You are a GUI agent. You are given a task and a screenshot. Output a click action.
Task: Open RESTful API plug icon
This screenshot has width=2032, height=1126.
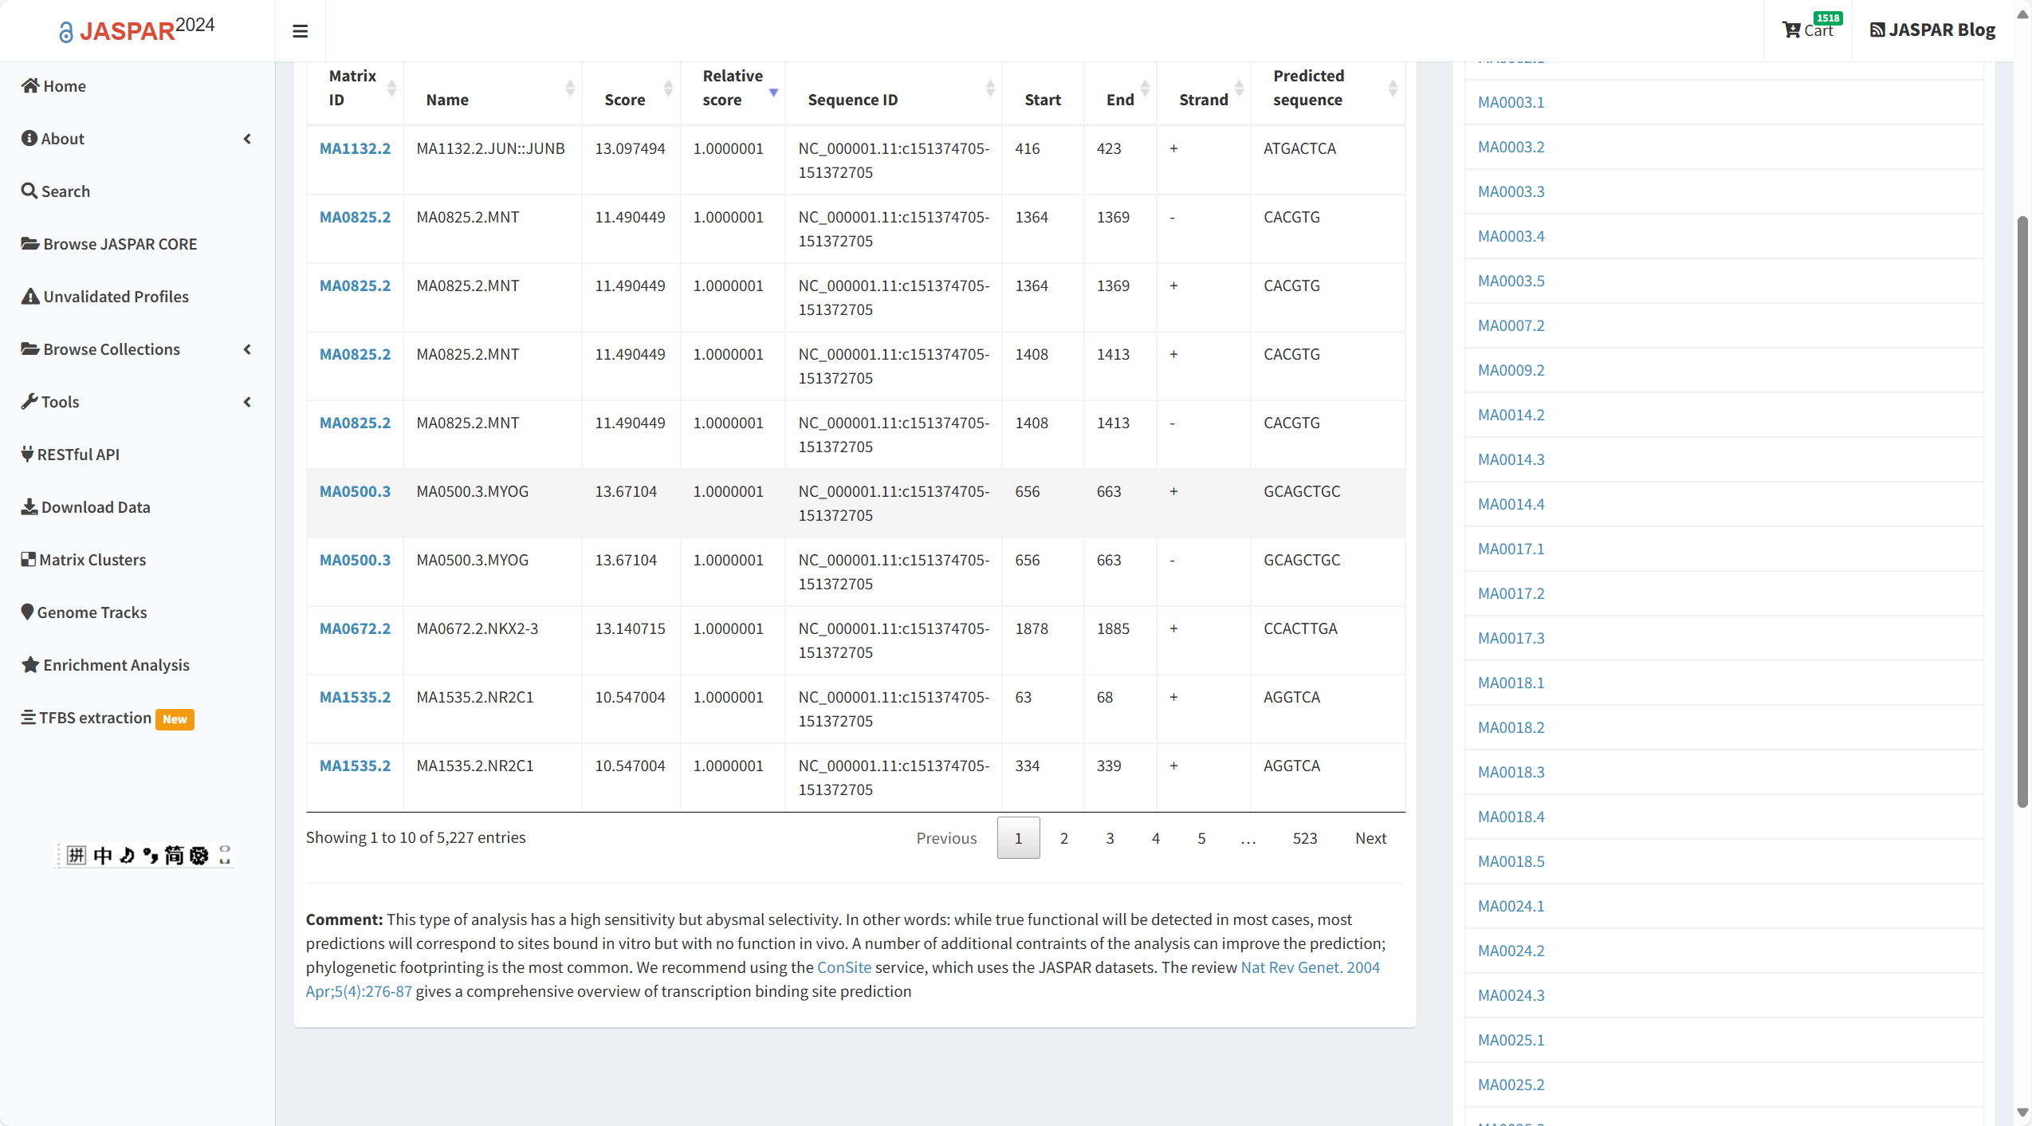click(27, 454)
